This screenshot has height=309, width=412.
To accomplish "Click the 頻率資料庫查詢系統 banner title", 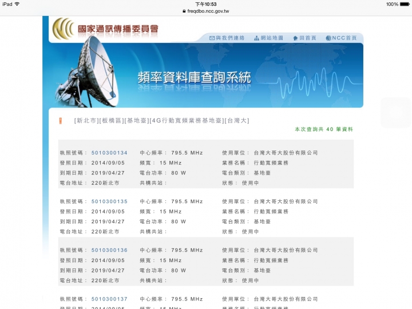I will [195, 77].
